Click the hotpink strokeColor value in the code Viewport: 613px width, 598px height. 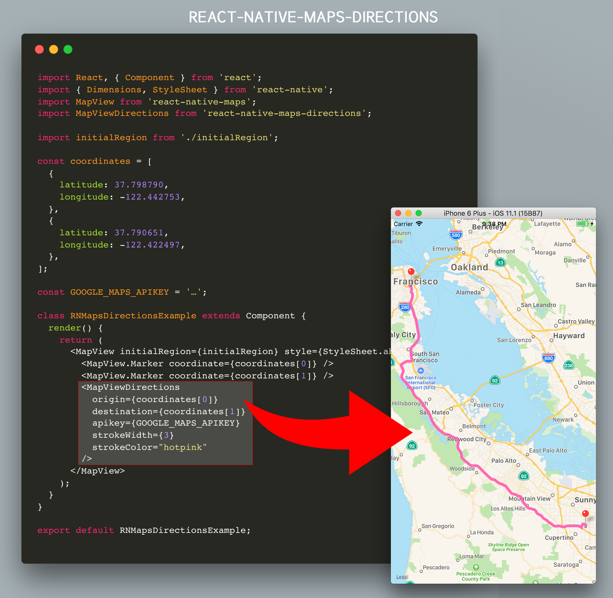183,447
